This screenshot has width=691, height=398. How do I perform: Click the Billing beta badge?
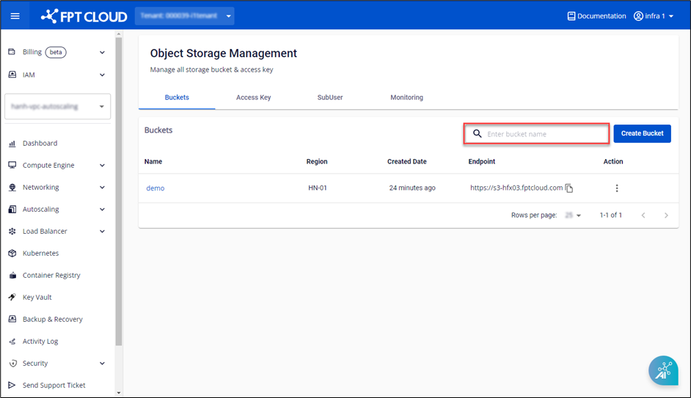[56, 52]
